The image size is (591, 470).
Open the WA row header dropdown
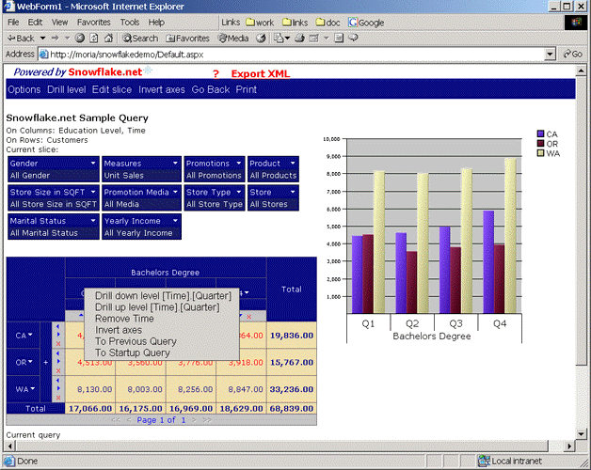coord(32,388)
